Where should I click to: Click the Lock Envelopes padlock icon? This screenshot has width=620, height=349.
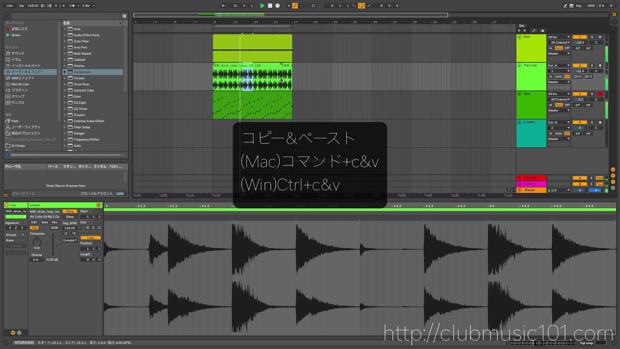542,31
